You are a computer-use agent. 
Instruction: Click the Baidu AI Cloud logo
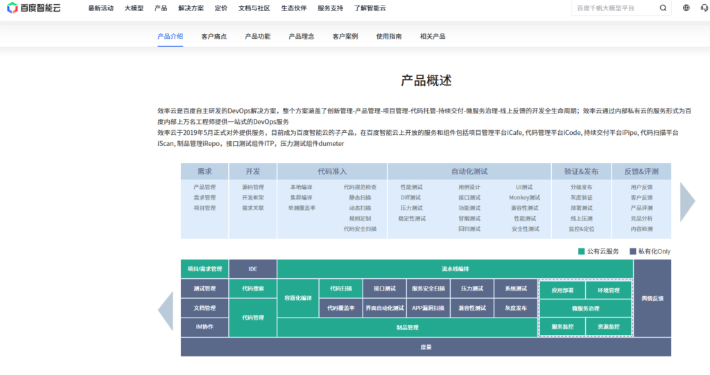[34, 8]
